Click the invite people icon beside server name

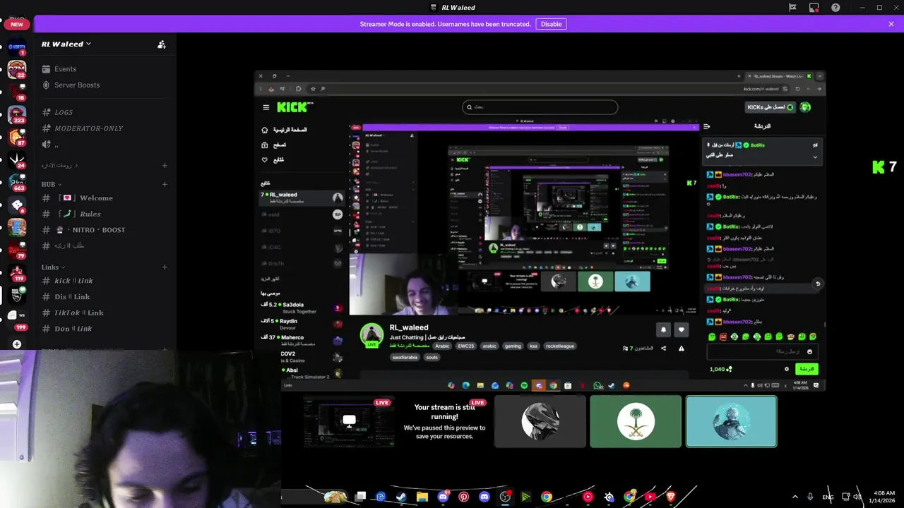tap(162, 44)
